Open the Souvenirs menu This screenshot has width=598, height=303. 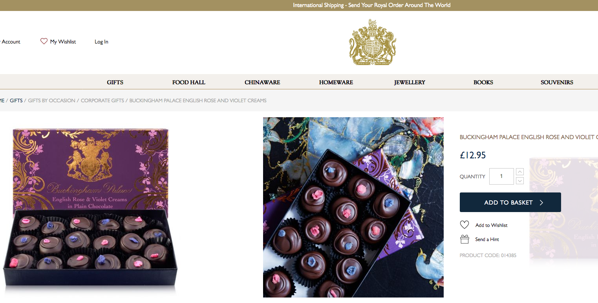557,82
